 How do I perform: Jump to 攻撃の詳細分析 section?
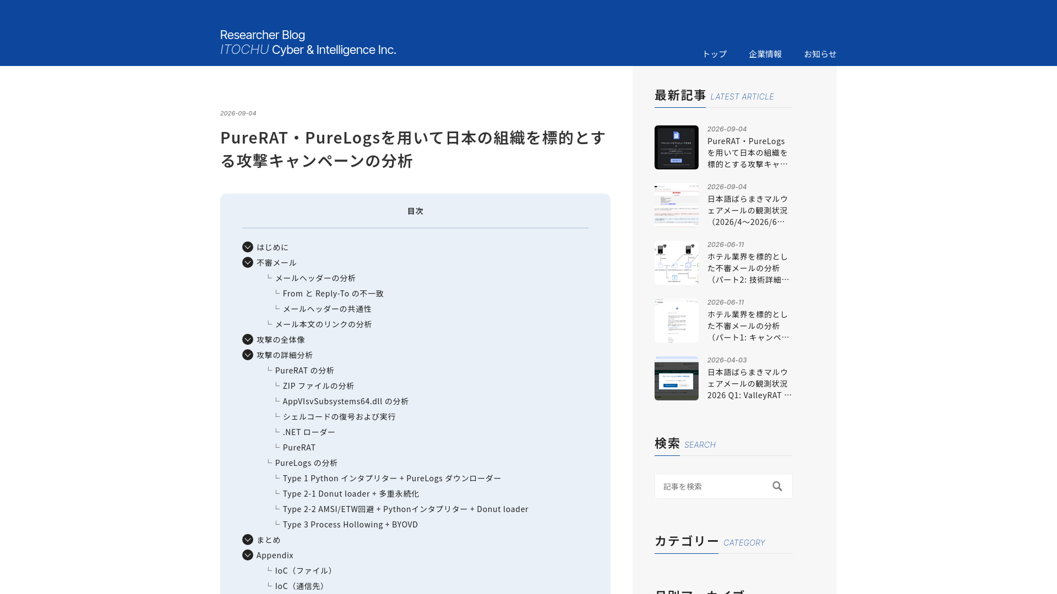click(285, 355)
